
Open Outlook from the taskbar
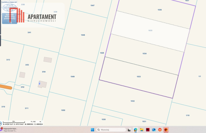154,130
